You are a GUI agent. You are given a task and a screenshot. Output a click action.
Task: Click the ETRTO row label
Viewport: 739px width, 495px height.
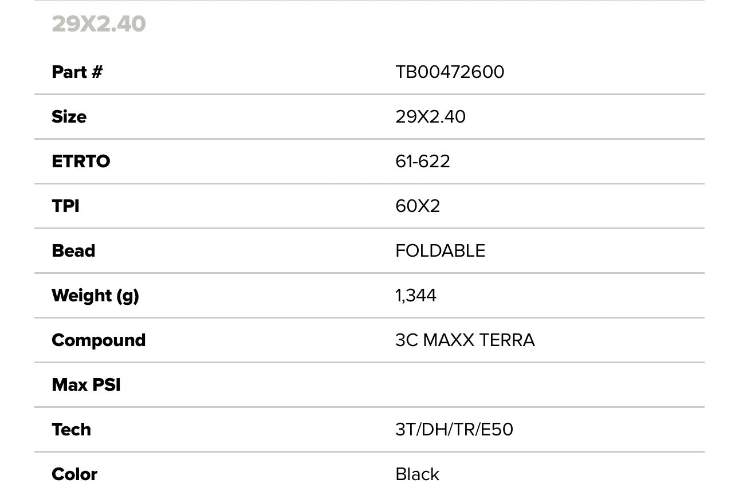pyautogui.click(x=81, y=162)
